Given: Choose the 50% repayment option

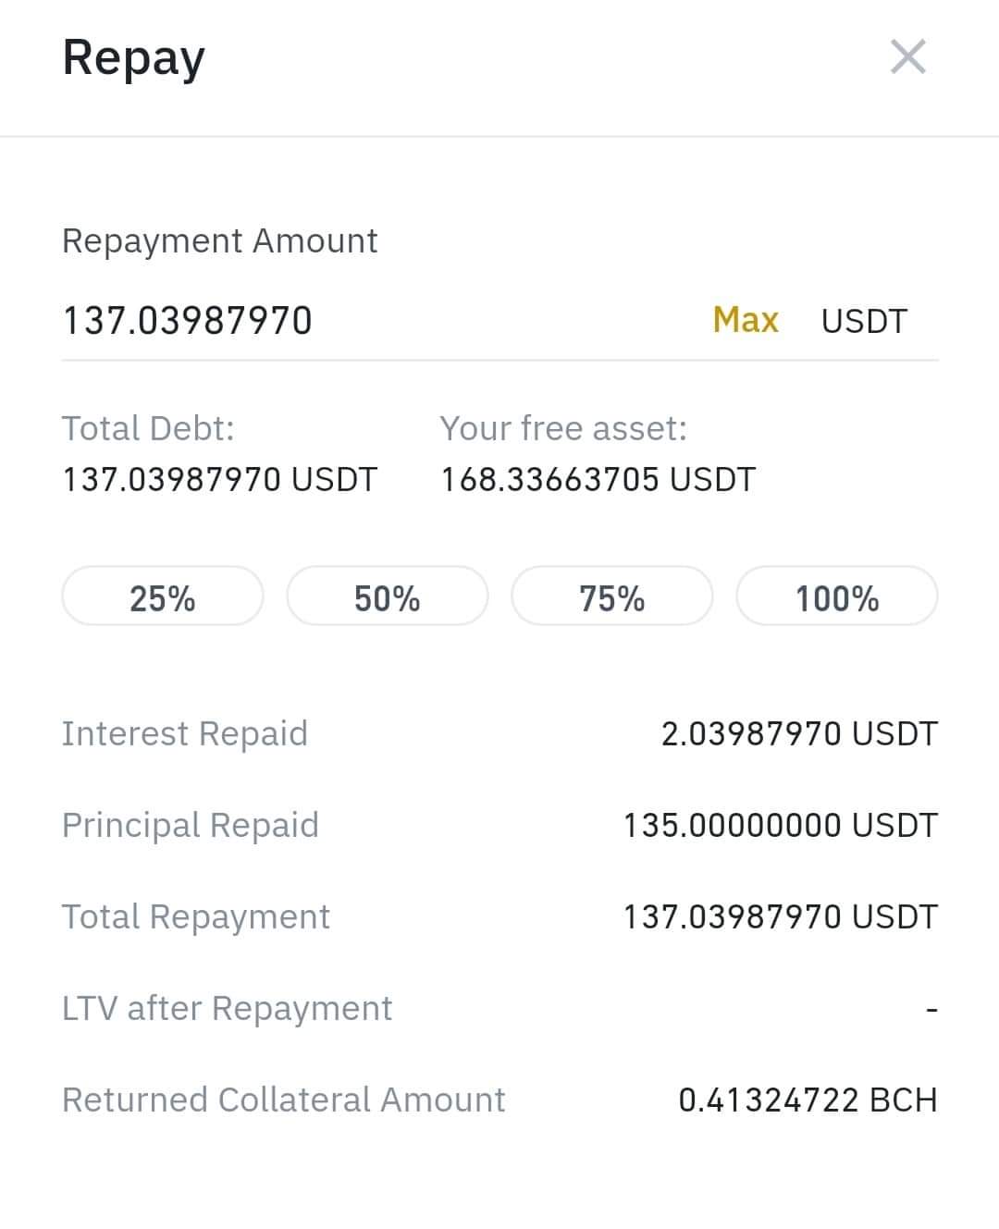Looking at the screenshot, I should [388, 596].
